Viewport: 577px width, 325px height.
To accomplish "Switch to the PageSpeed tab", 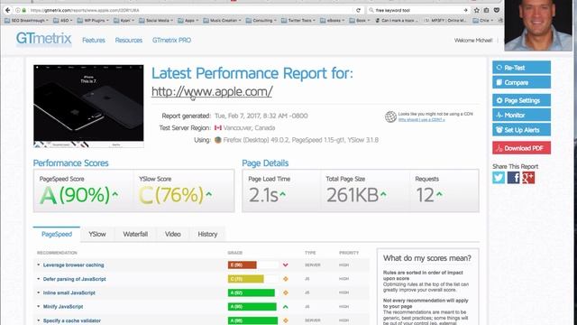I will [57, 235].
